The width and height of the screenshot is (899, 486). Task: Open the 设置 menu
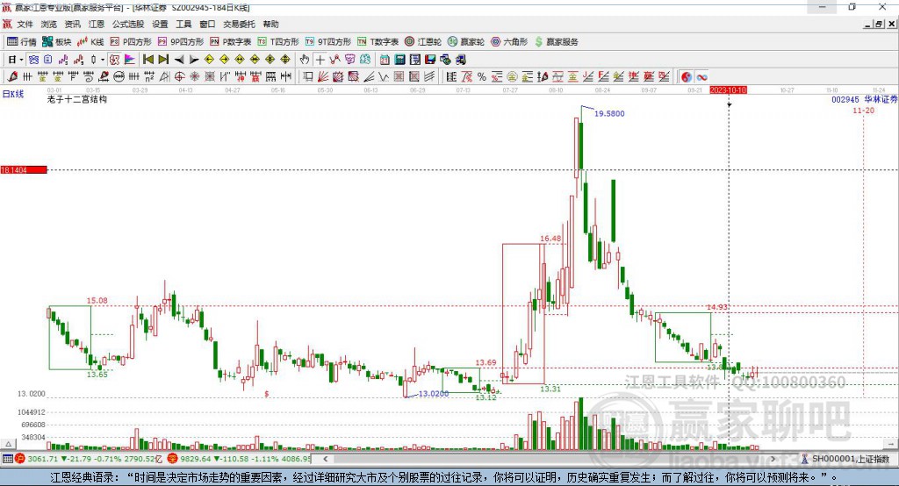click(x=160, y=24)
